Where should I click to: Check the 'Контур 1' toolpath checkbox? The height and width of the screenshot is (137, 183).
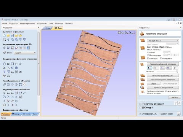(140, 108)
